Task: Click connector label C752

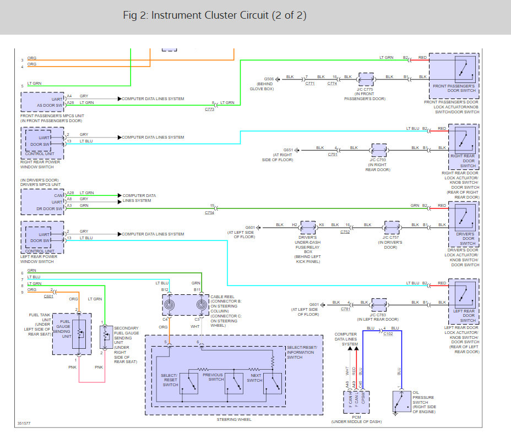Action: [345, 232]
